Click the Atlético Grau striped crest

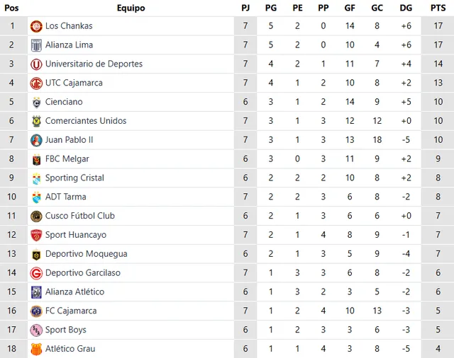coord(36,349)
